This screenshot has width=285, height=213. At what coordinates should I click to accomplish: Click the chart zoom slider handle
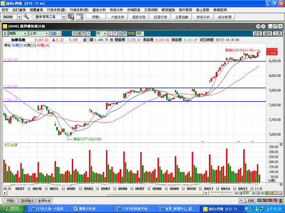222,193
